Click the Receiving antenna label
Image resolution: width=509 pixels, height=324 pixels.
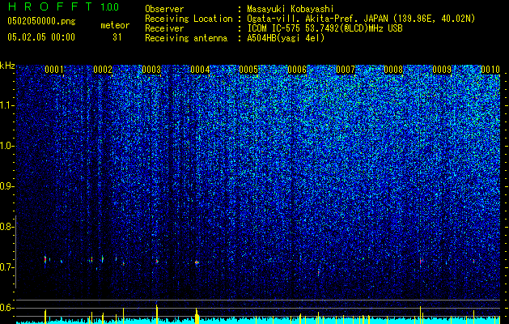[x=186, y=38]
